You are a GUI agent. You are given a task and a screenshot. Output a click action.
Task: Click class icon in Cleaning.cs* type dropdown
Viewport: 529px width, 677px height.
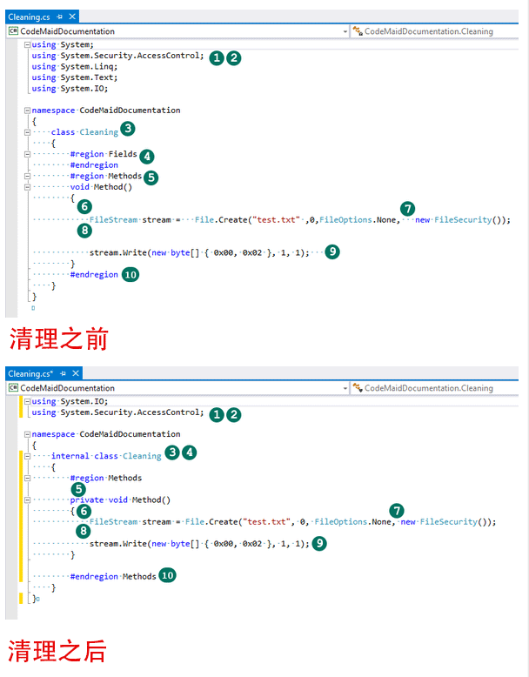pos(358,388)
